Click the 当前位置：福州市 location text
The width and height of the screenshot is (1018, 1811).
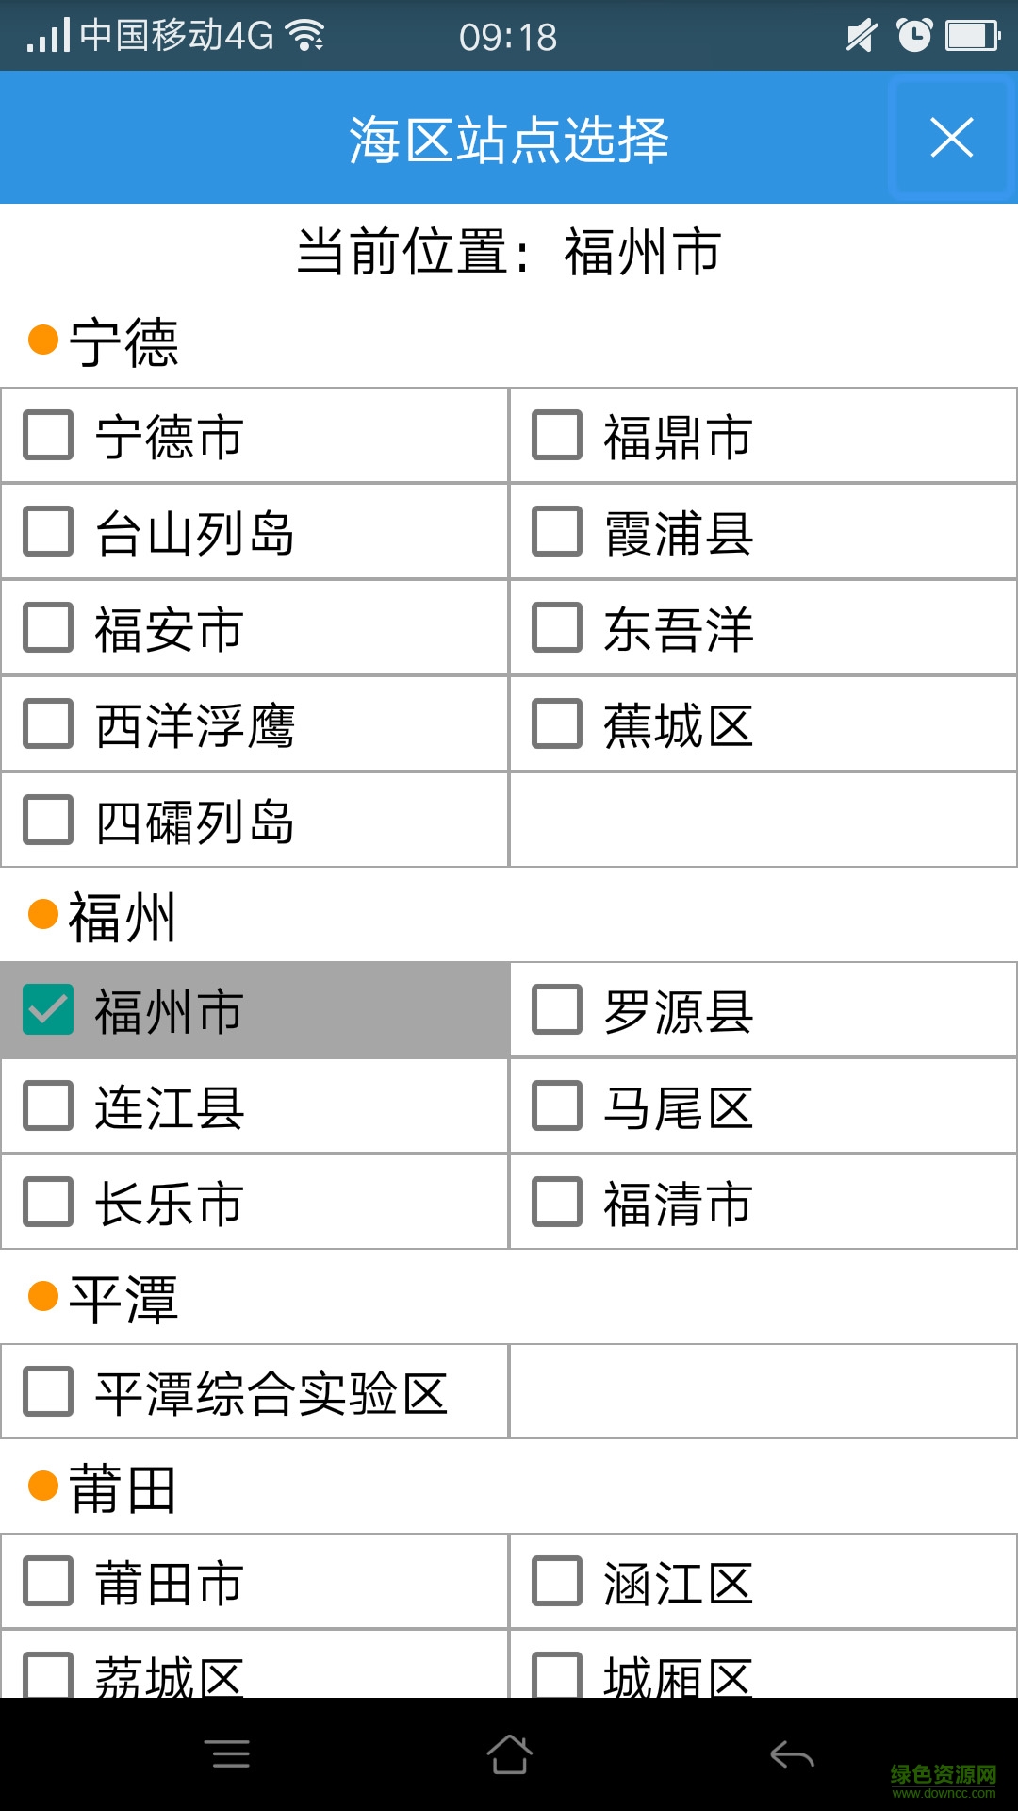[x=509, y=250]
